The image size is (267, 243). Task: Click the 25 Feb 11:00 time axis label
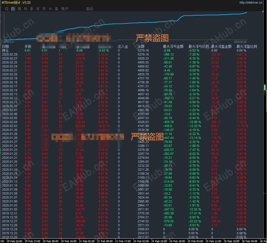click(x=213, y=241)
